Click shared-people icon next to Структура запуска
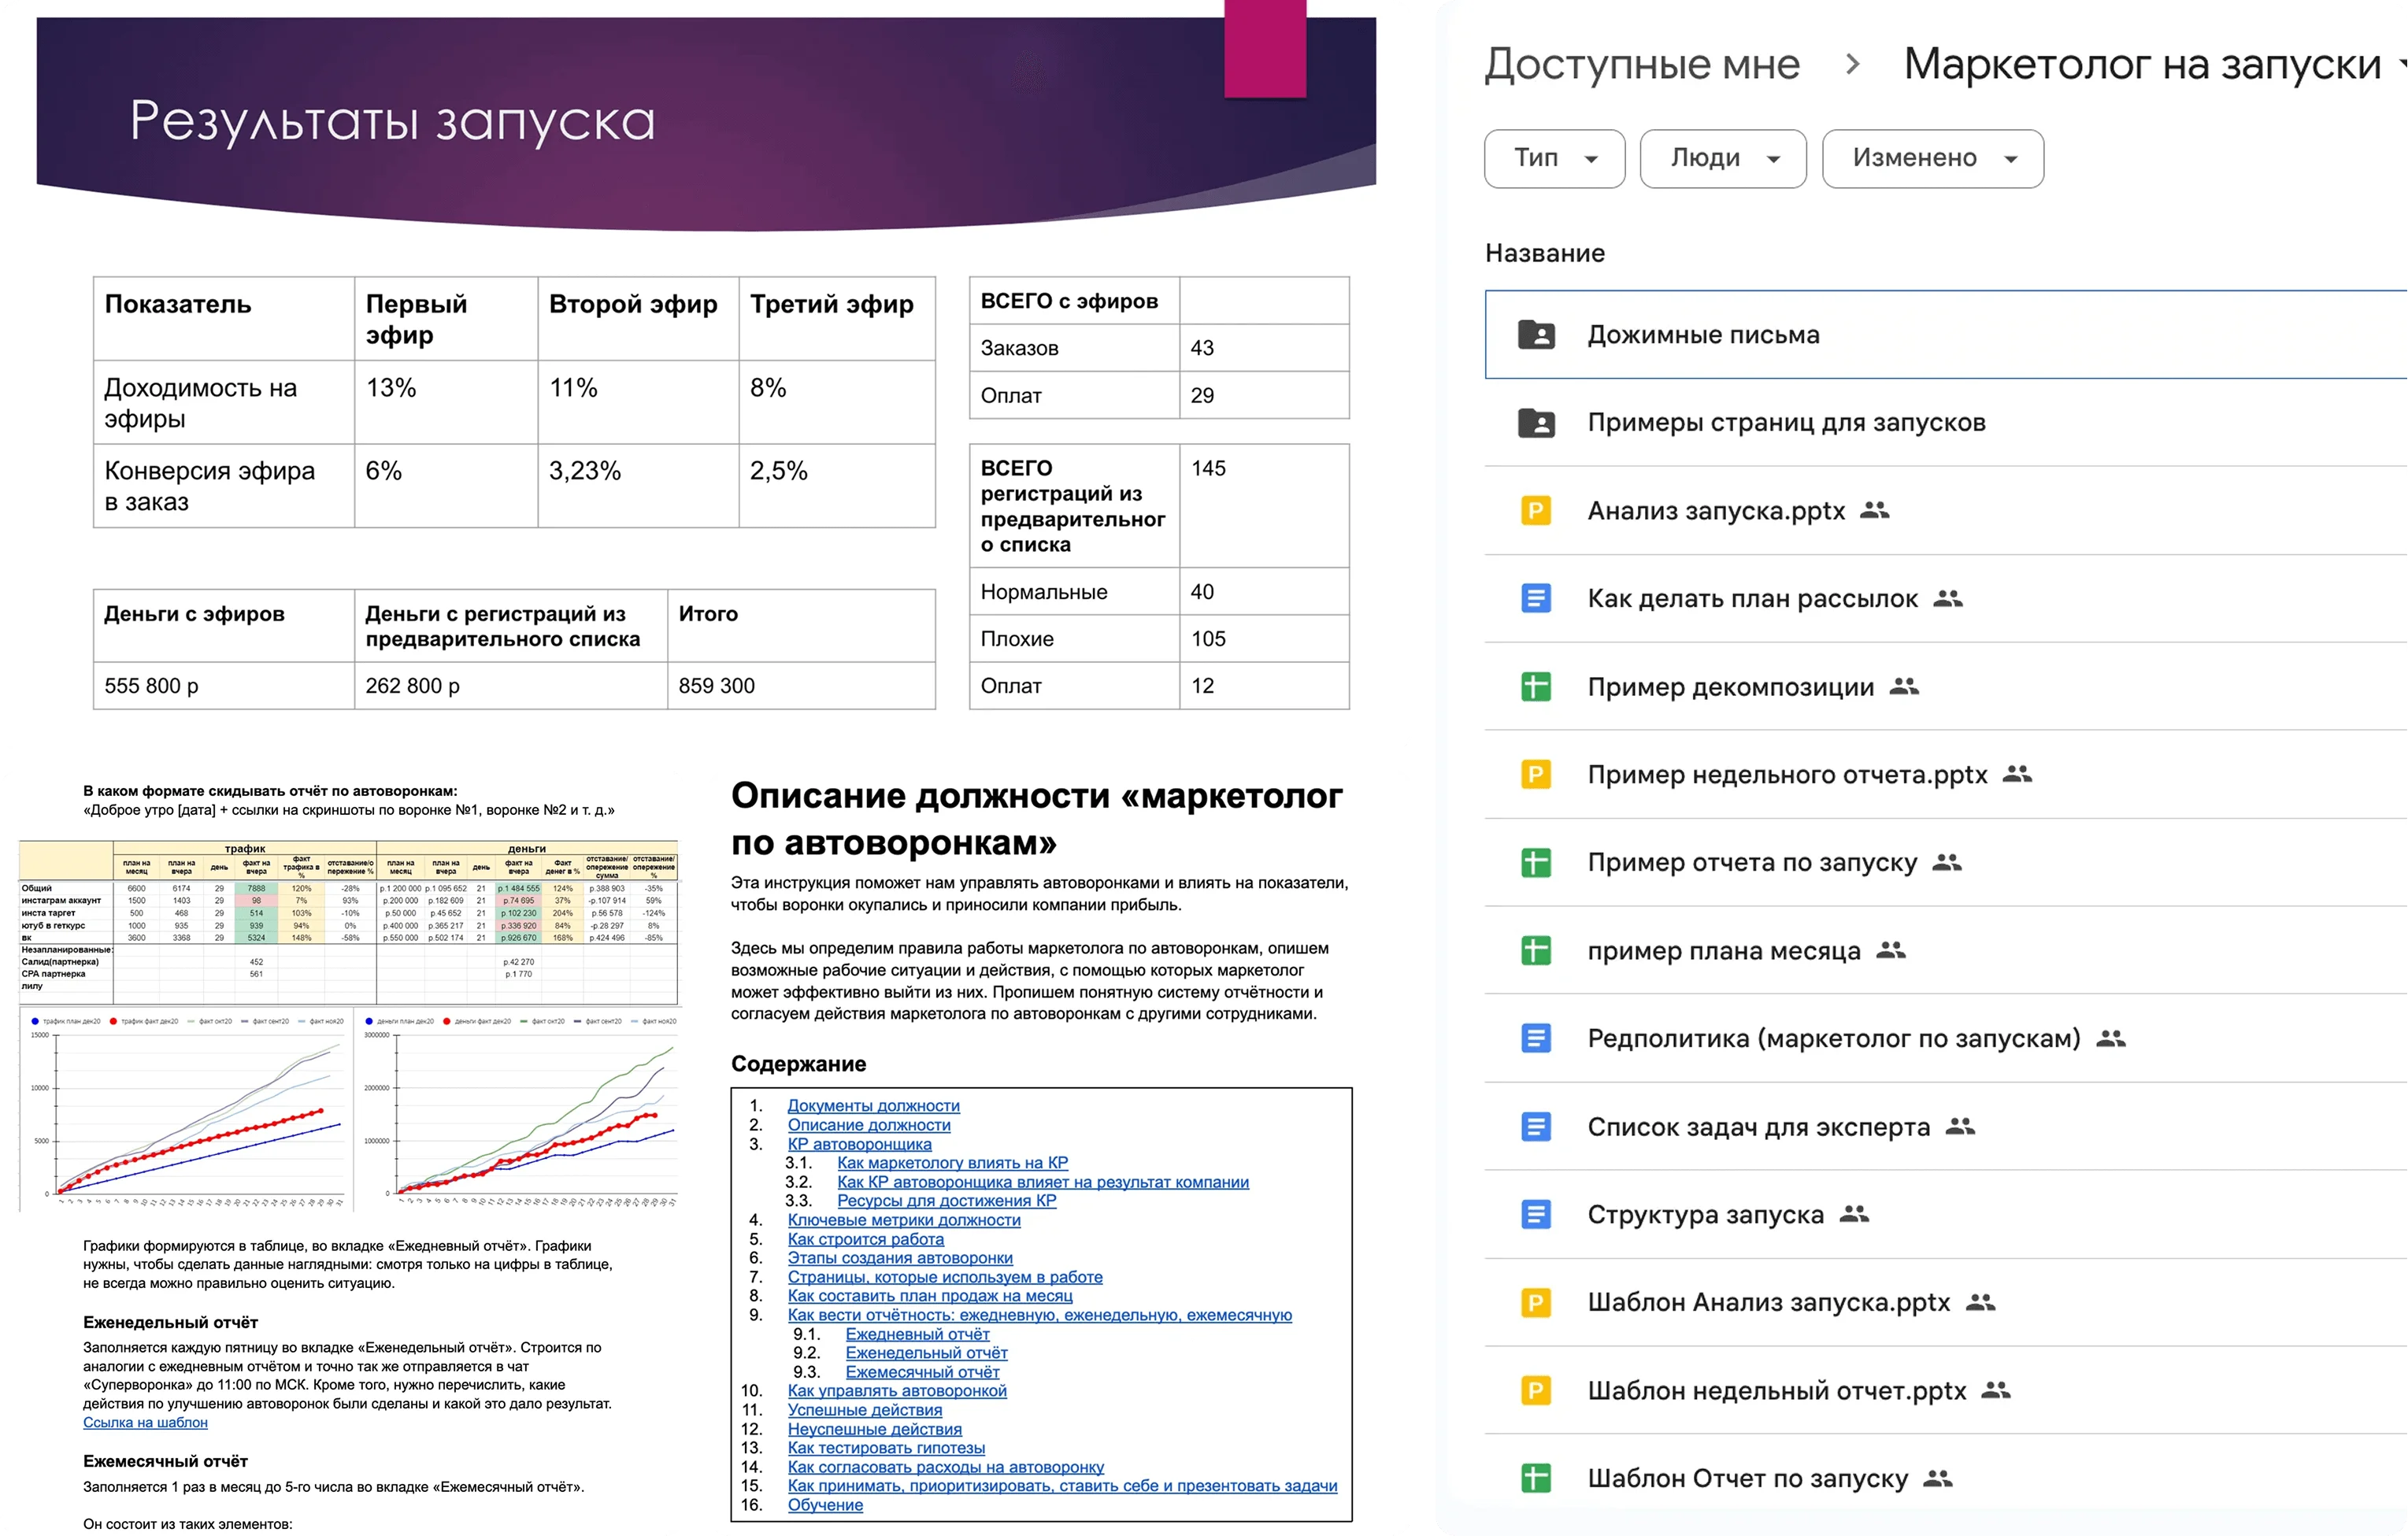The width and height of the screenshot is (2408, 1536). point(1854,1214)
